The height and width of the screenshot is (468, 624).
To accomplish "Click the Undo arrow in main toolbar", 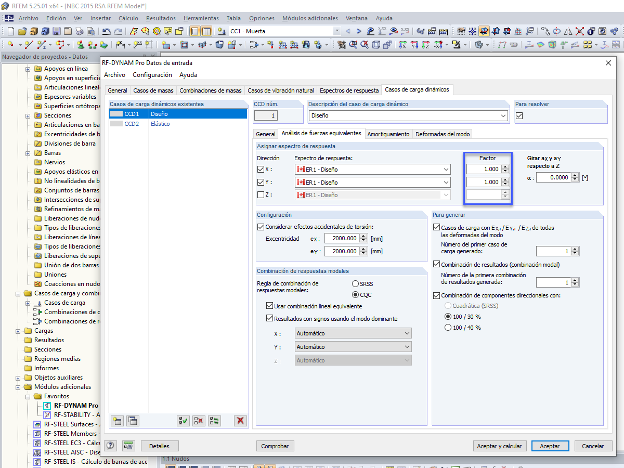I will point(107,31).
